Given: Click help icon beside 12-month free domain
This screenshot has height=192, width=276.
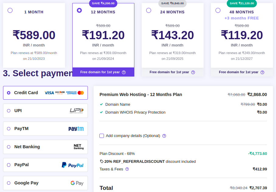Looking at the screenshot, I should (124, 72).
